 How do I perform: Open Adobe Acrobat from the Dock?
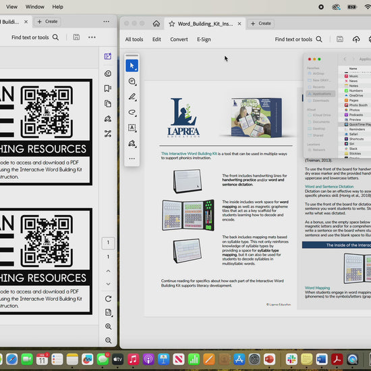pos(337,360)
